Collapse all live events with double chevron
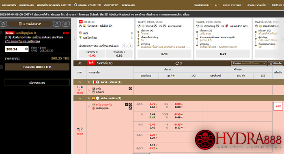The width and height of the screenshot is (284, 154). (x=80, y=63)
